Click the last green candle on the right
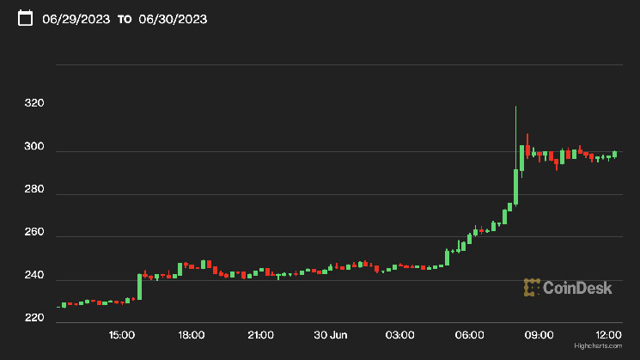 pos(615,155)
